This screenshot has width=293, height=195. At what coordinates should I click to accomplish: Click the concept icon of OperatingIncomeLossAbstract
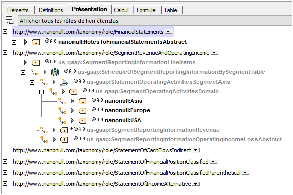pos(64,140)
